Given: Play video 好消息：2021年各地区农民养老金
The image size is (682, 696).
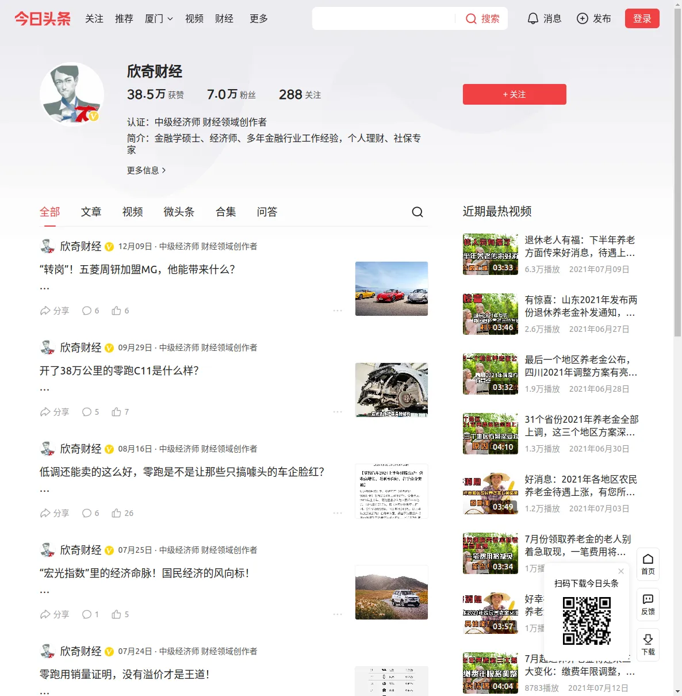Looking at the screenshot, I should pyautogui.click(x=491, y=494).
